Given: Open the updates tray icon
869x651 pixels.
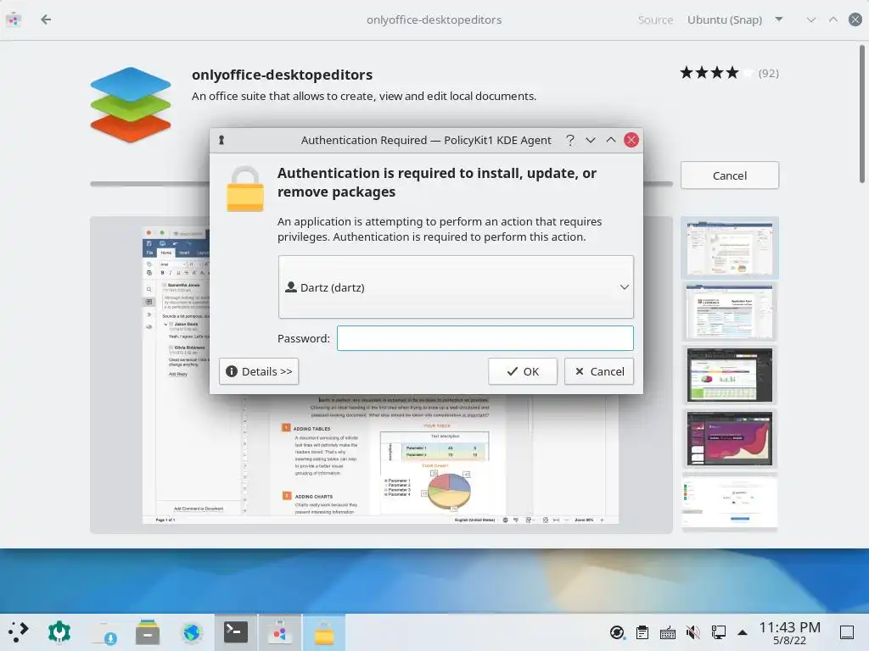Looking at the screenshot, I should click(x=617, y=632).
